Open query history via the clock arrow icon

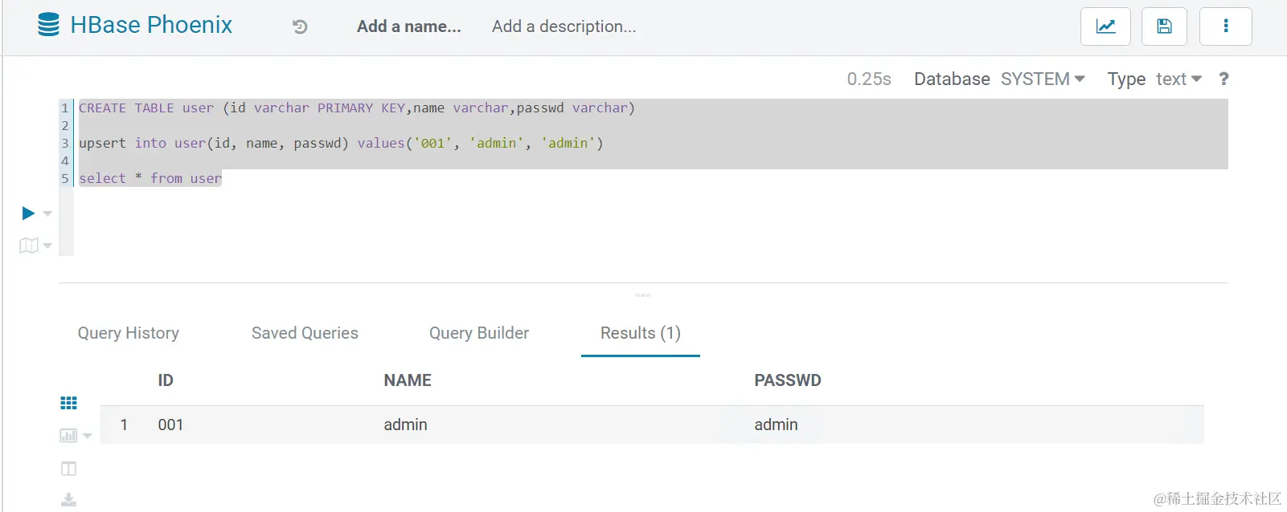[x=300, y=26]
